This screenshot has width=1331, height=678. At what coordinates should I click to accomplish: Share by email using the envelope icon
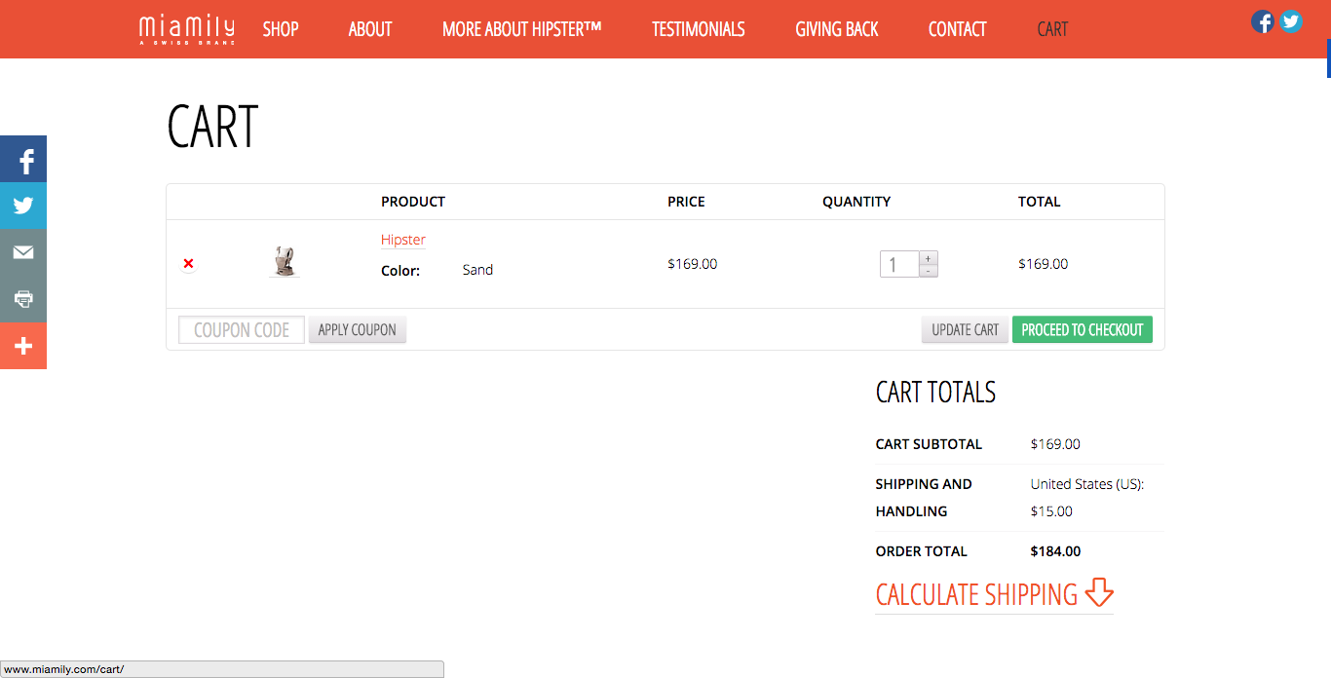(23, 252)
